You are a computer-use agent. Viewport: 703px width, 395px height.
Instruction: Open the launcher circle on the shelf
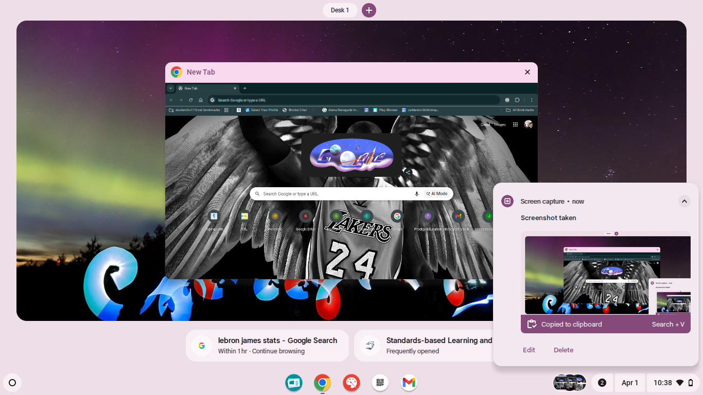pos(12,383)
